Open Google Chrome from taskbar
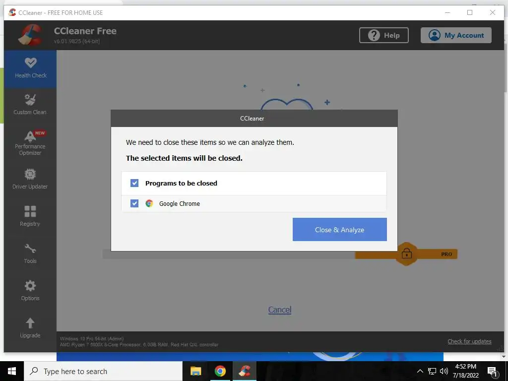The image size is (508, 381). click(x=220, y=371)
